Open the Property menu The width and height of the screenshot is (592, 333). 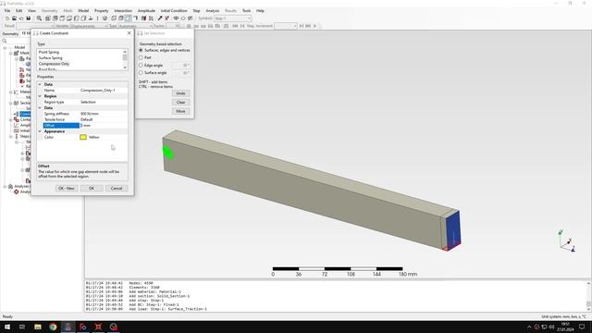tap(101, 10)
